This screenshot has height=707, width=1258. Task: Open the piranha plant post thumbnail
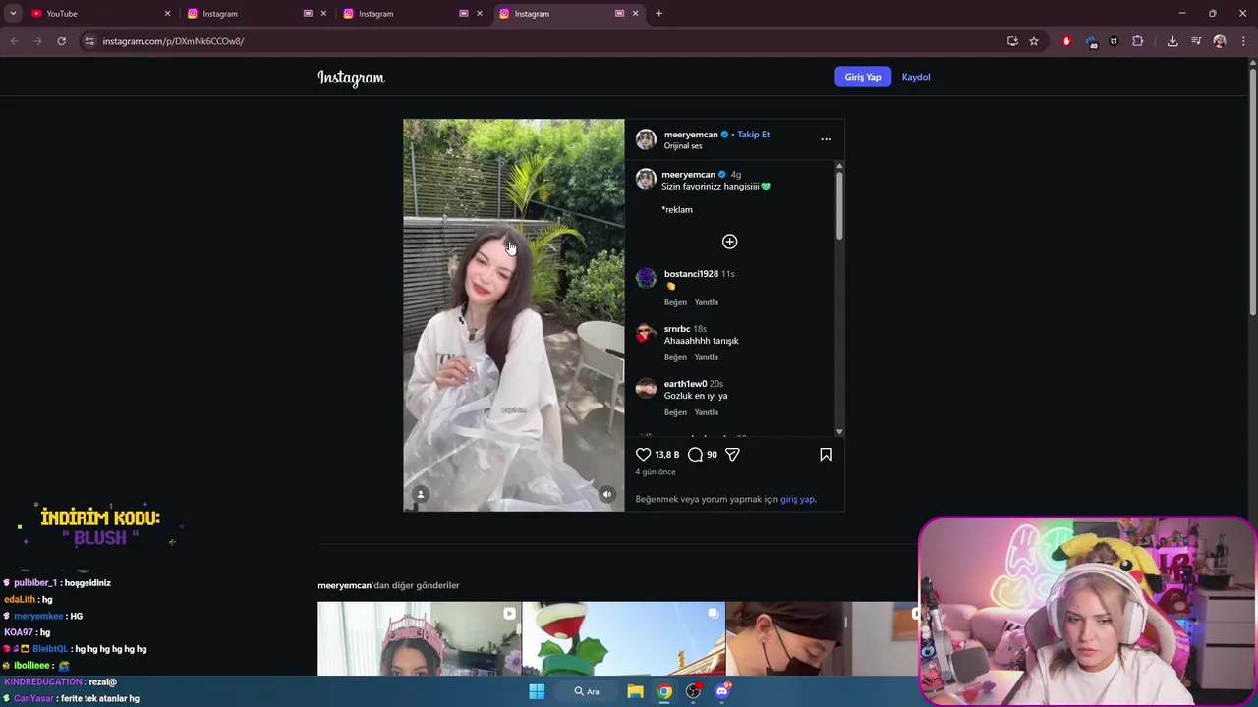[x=623, y=638]
